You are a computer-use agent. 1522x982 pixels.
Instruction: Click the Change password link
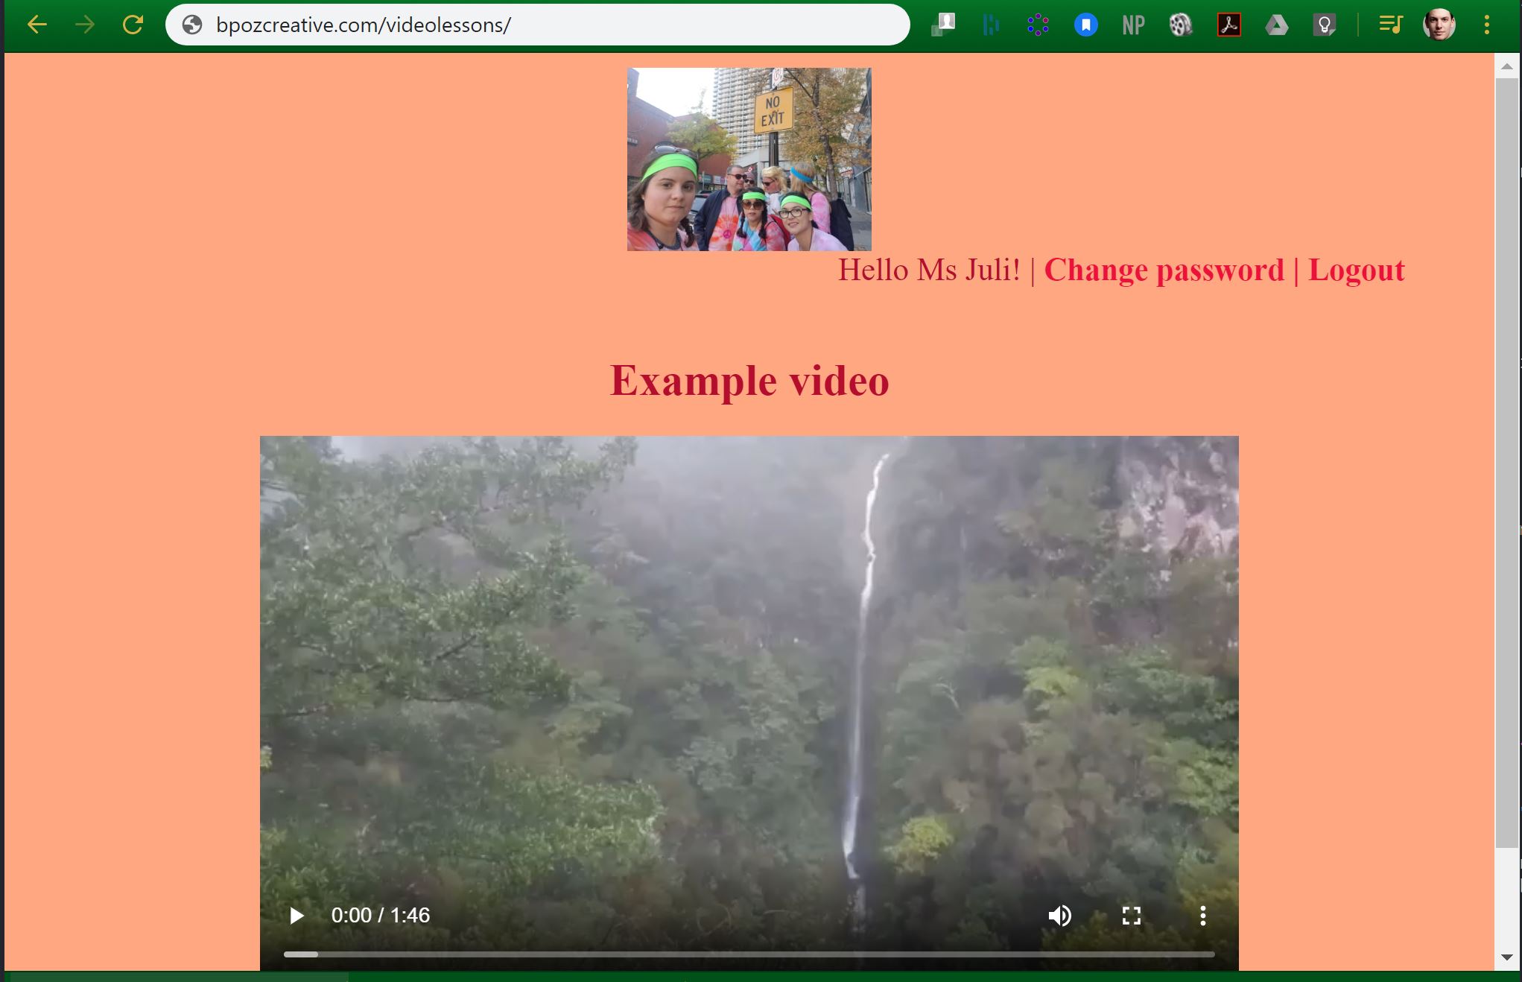1164,270
